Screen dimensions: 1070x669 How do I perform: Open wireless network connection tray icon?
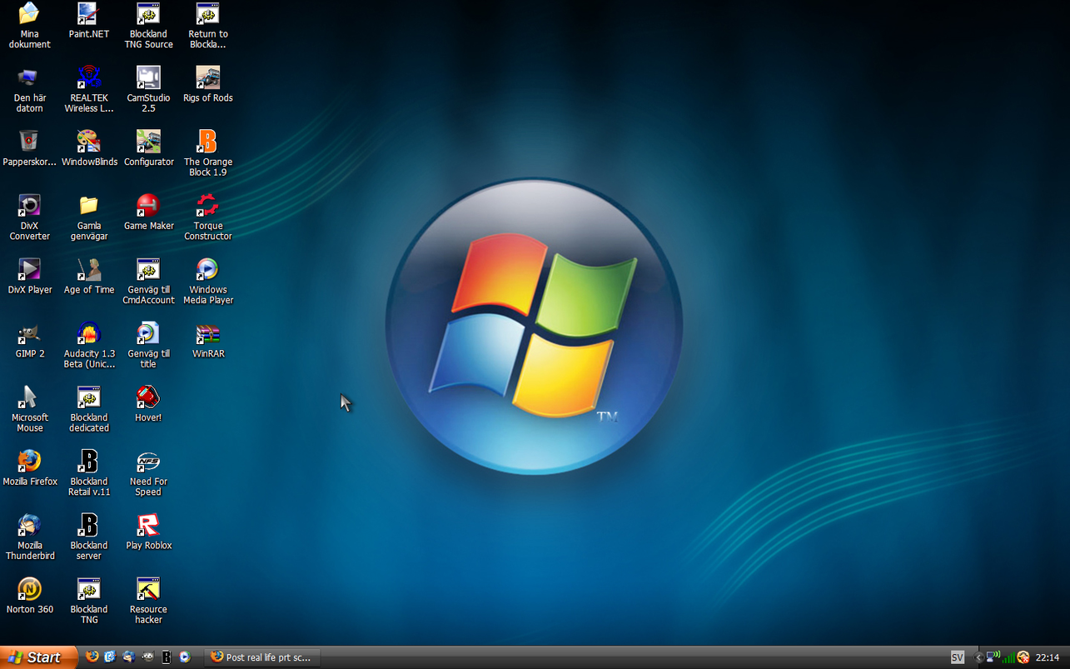click(x=993, y=657)
